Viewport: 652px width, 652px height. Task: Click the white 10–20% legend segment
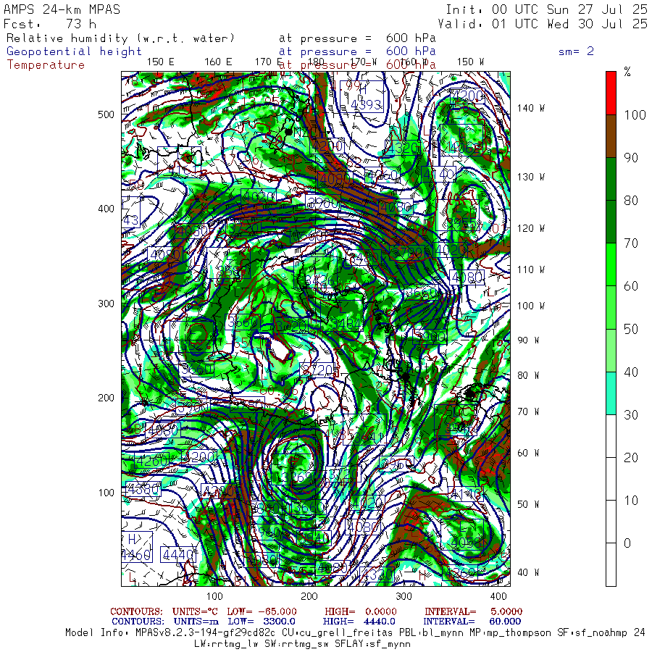point(611,479)
